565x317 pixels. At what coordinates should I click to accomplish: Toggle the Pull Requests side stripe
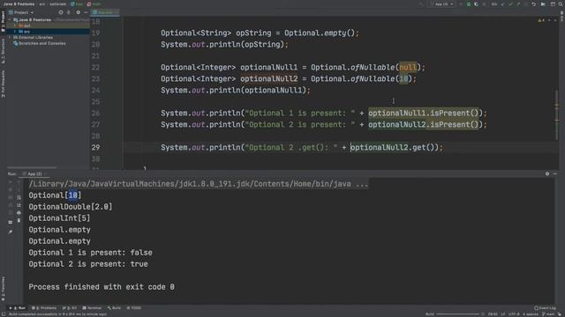pos(3,84)
